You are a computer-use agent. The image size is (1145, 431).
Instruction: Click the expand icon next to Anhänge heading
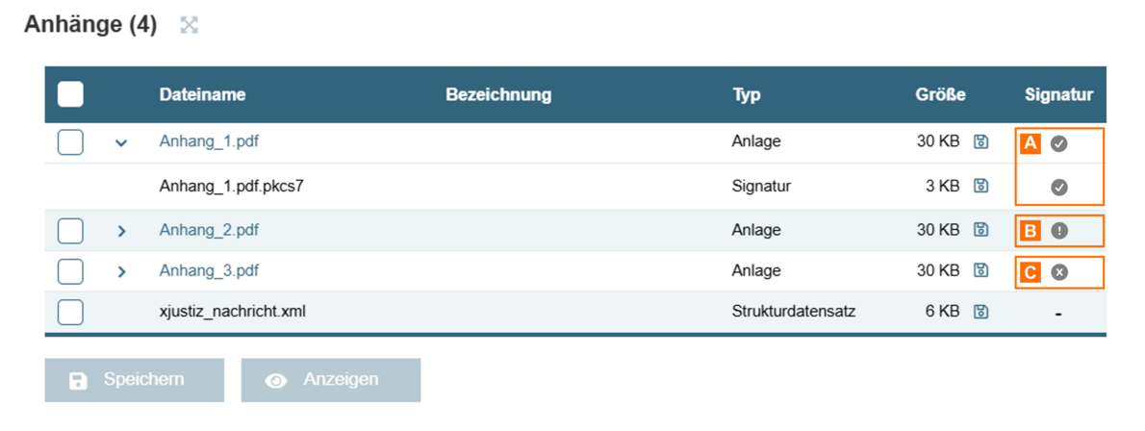(190, 26)
